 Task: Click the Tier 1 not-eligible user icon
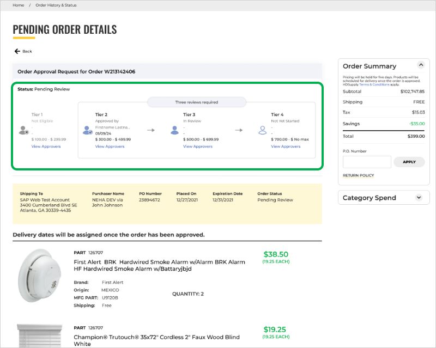(23, 130)
